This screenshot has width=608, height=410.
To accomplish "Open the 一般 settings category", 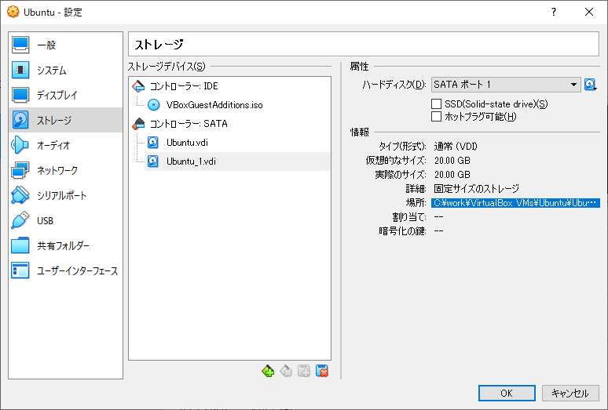I will (x=65, y=45).
